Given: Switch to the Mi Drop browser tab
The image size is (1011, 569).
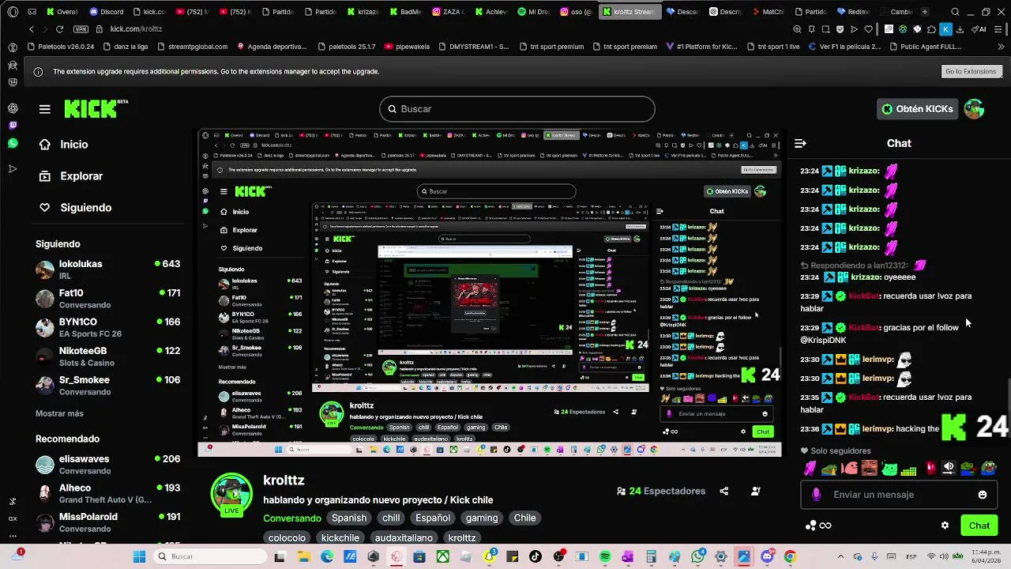Looking at the screenshot, I should click(534, 12).
